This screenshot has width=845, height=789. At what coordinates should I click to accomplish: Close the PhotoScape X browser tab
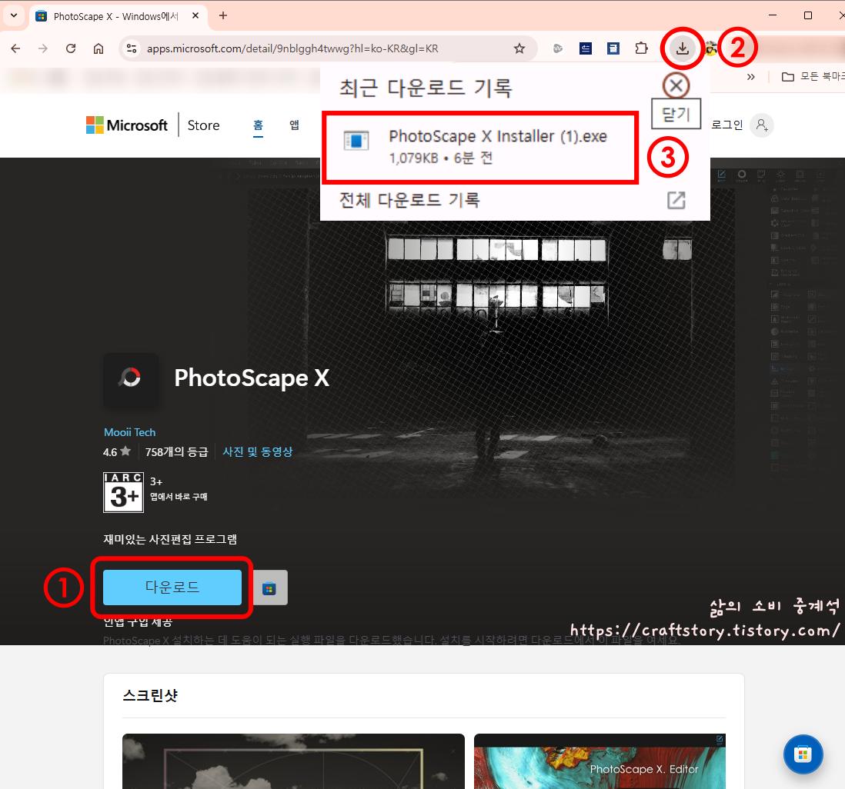(x=195, y=15)
